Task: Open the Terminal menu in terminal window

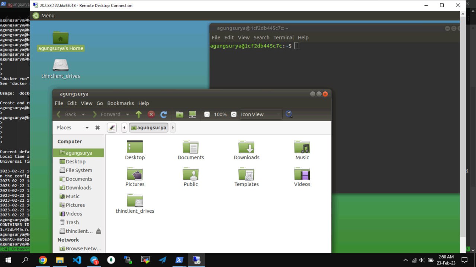Action: point(283,38)
